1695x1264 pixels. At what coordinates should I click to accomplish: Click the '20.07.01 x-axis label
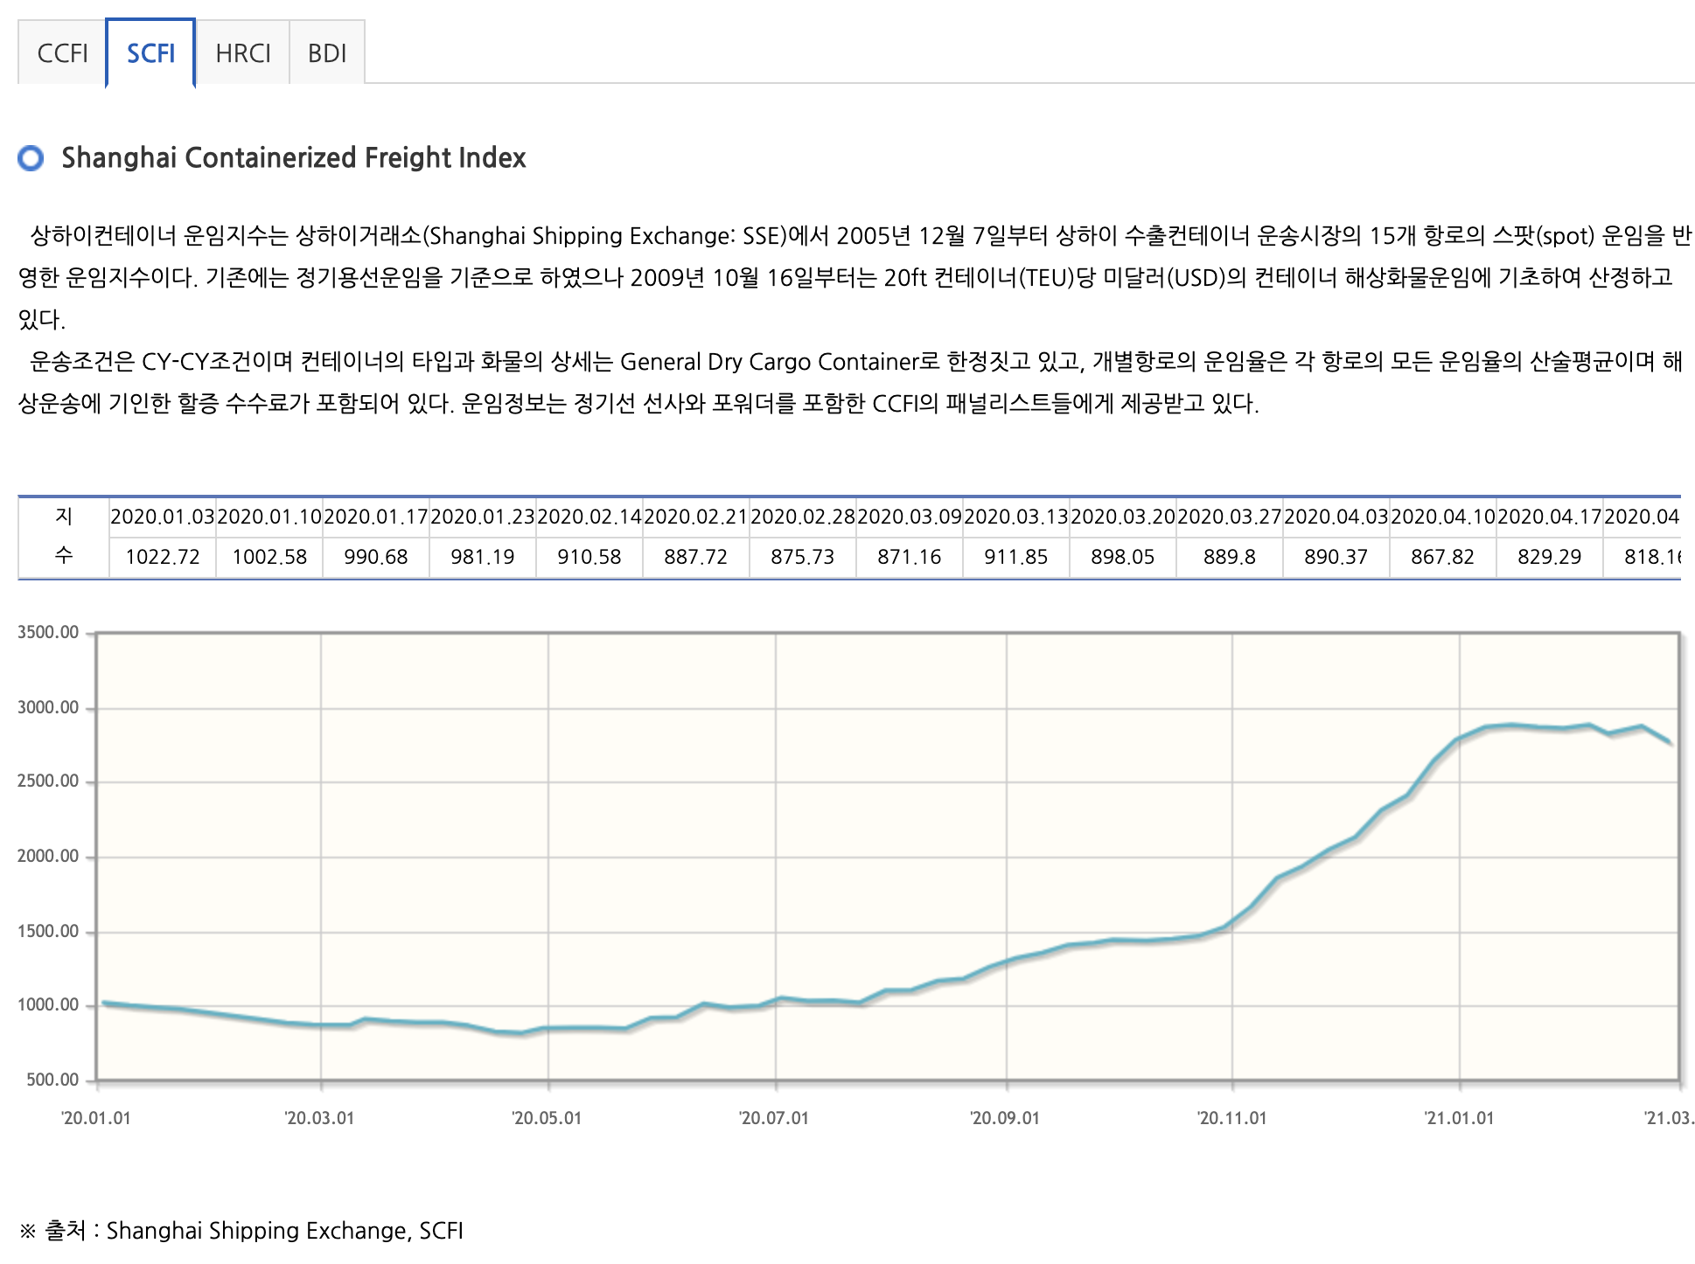774,1118
